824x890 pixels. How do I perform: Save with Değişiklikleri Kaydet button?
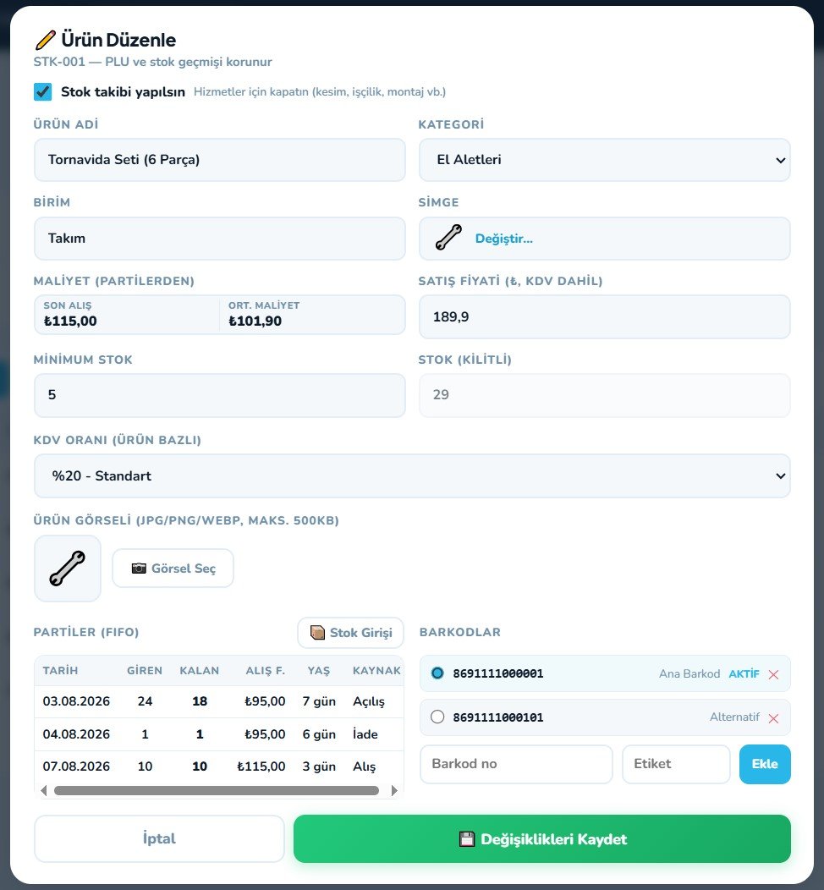point(542,839)
